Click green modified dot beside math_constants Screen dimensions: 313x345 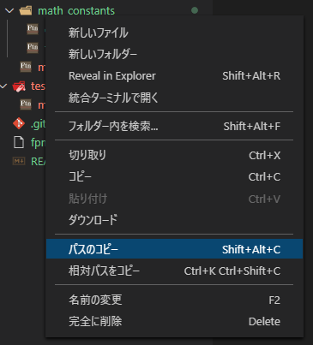point(195,10)
